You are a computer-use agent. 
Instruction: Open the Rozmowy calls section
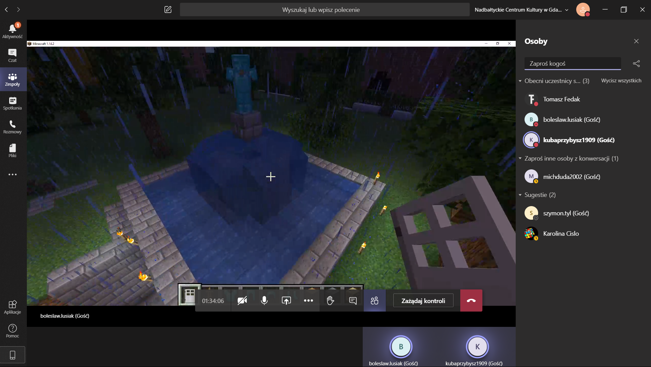pos(13,127)
